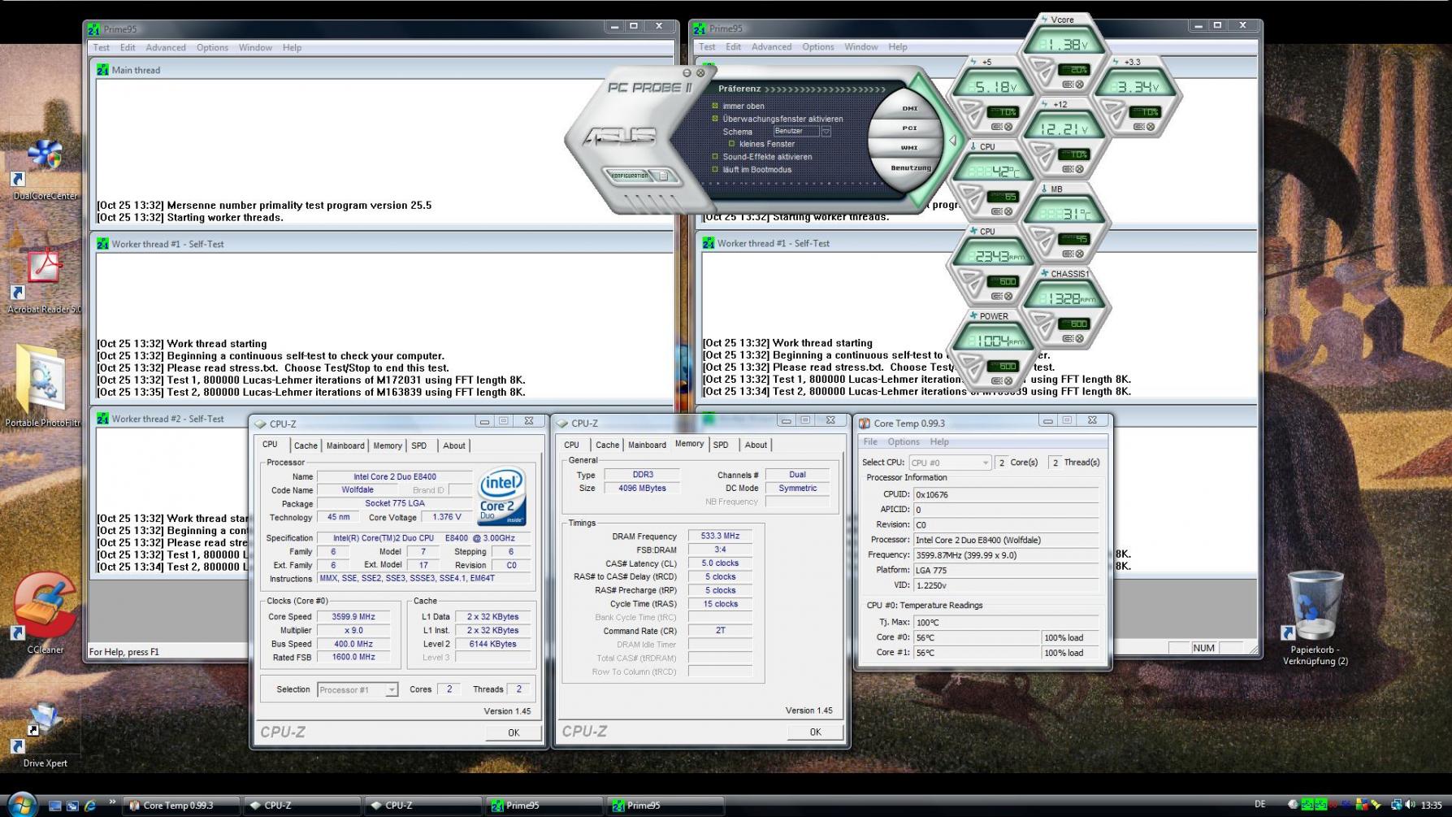Toggle 'Sound-Effekte aktivieren' checkbox
This screenshot has width=1452, height=817.
click(715, 157)
